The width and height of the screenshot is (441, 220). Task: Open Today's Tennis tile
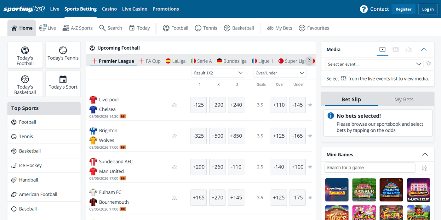point(63,55)
